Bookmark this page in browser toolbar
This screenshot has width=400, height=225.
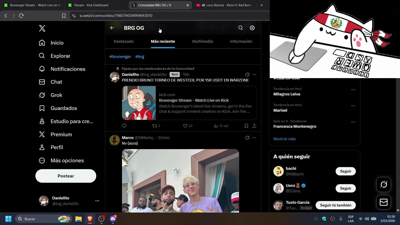point(64,16)
